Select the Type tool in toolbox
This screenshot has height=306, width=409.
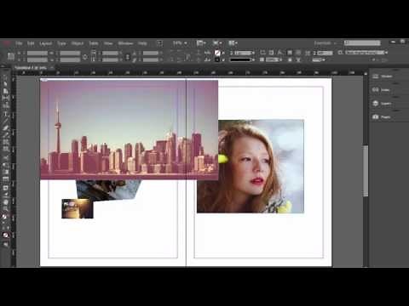coord(5,114)
